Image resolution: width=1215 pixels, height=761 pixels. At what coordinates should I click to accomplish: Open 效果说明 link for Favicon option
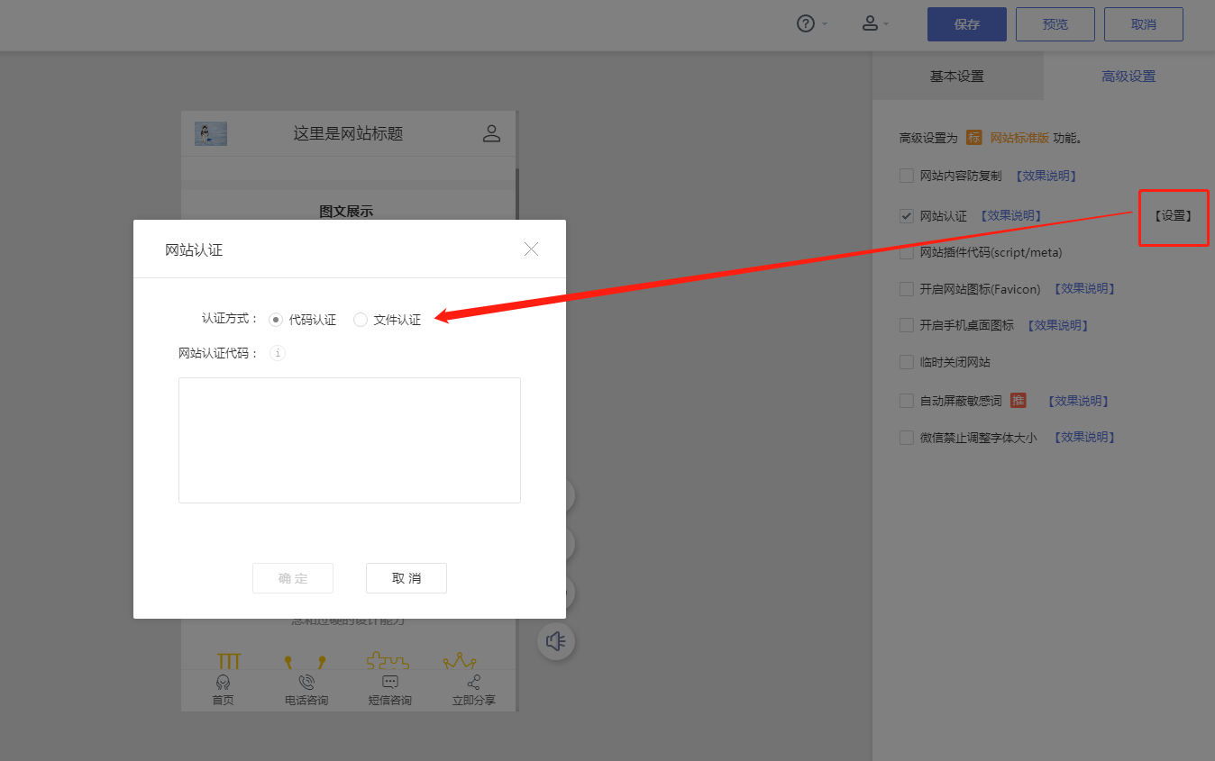tap(1084, 289)
